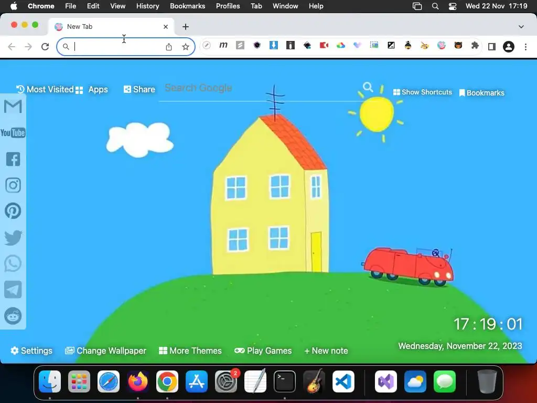Open the Bookmarks menu in the menu bar
The width and height of the screenshot is (537, 403).
tap(188, 6)
